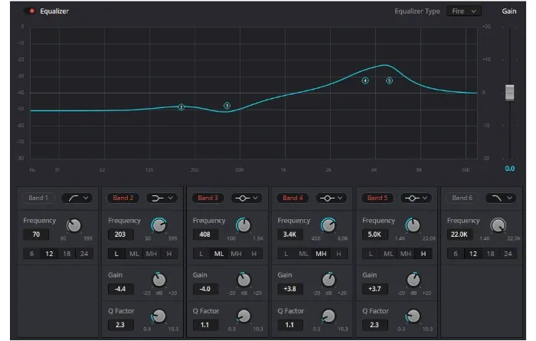The image size is (536, 341).
Task: Click Band 3 Frequency knob
Action: click(243, 225)
